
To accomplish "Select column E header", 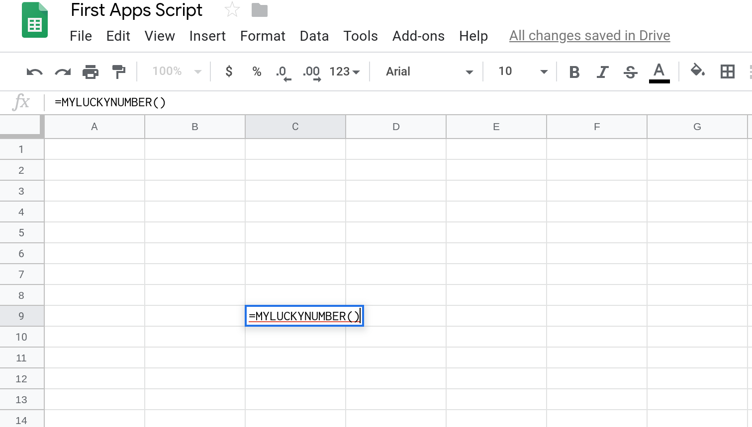I will point(496,127).
